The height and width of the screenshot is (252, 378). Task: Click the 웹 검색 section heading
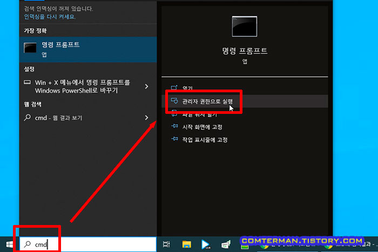pyautogui.click(x=32, y=104)
